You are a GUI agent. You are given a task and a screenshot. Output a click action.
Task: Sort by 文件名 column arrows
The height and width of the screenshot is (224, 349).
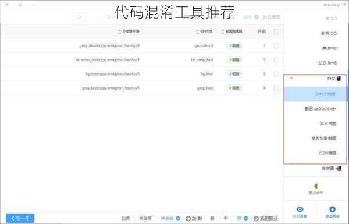[x=197, y=31]
